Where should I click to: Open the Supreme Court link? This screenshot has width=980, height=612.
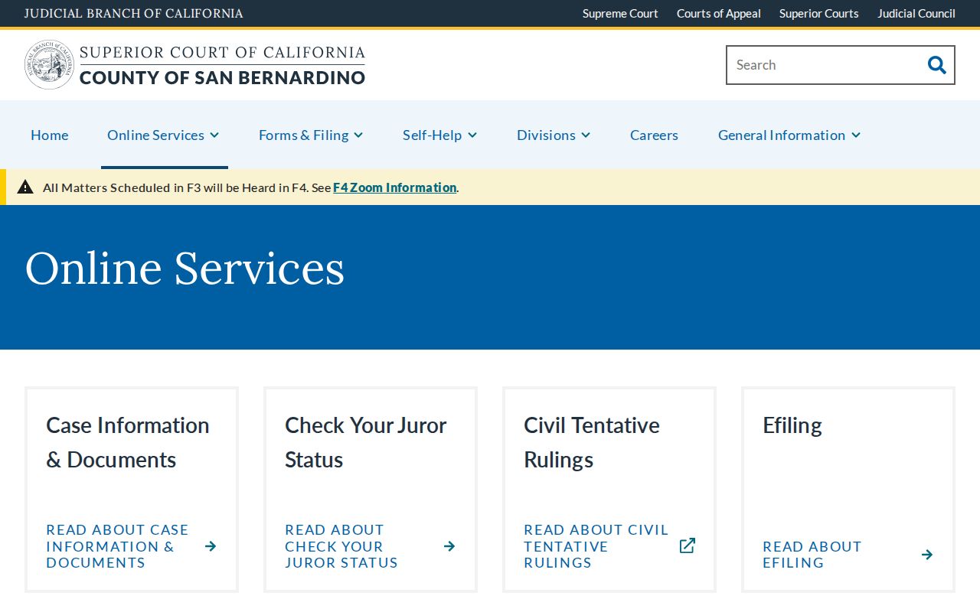(620, 14)
